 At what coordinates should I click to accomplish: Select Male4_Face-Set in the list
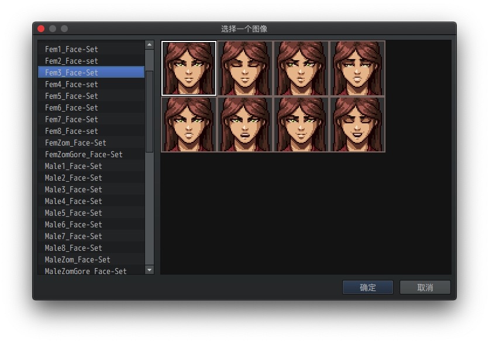coord(91,201)
